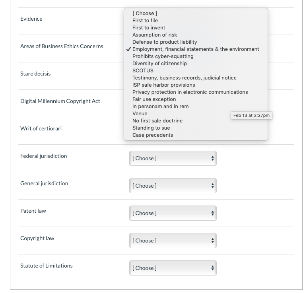Choose 'Venue' from the list
This screenshot has width=305, height=293.
pyautogui.click(x=140, y=114)
